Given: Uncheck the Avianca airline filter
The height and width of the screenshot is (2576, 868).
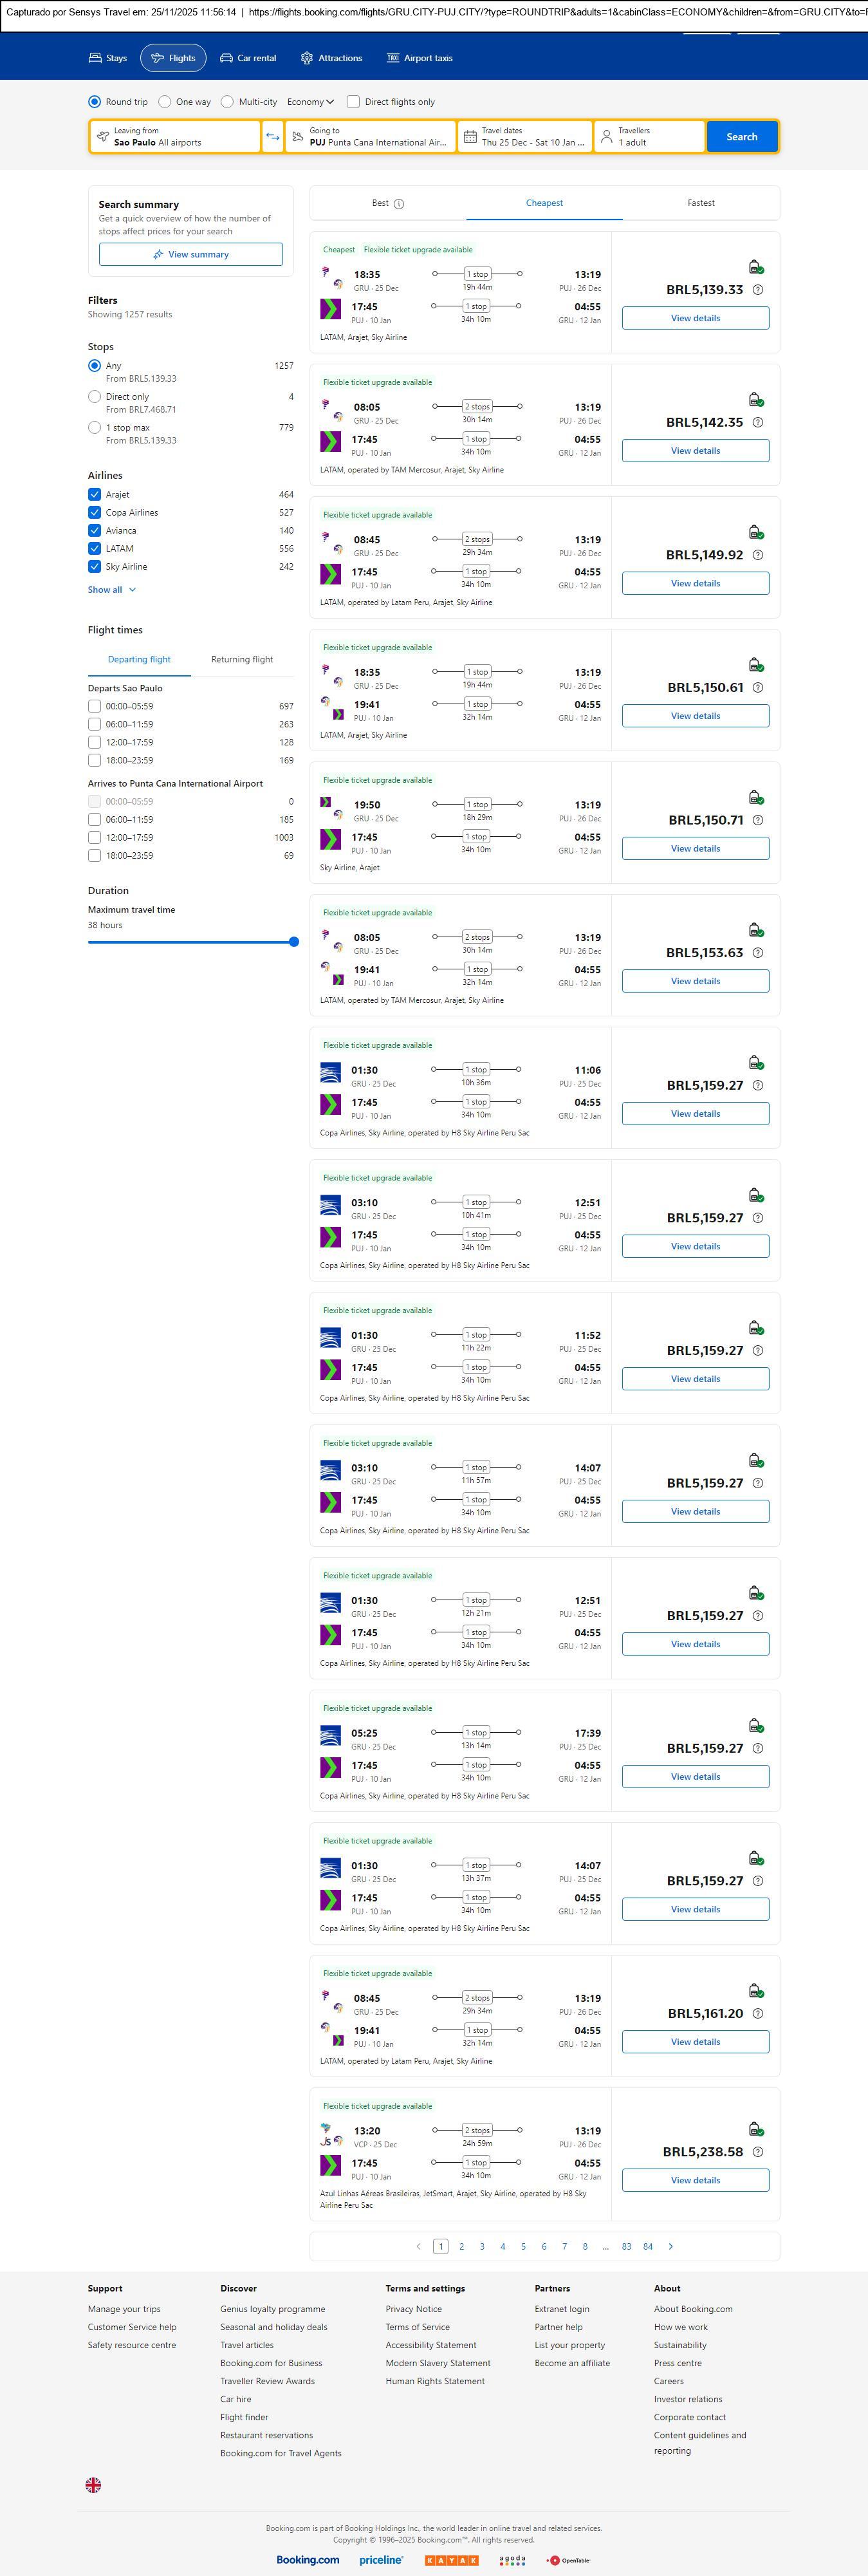Looking at the screenshot, I should [x=95, y=531].
